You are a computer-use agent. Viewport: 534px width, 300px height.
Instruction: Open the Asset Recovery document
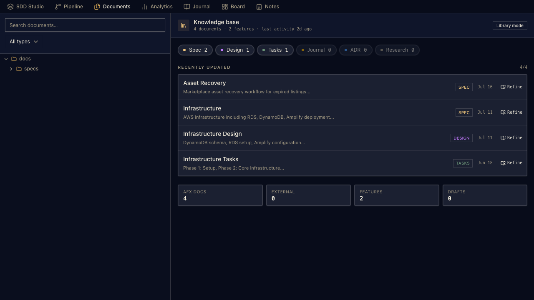click(204, 83)
